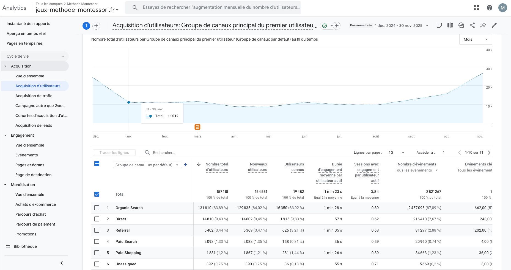Sort by Utilisateurs connus column header
The width and height of the screenshot is (511, 270).
pos(294,167)
